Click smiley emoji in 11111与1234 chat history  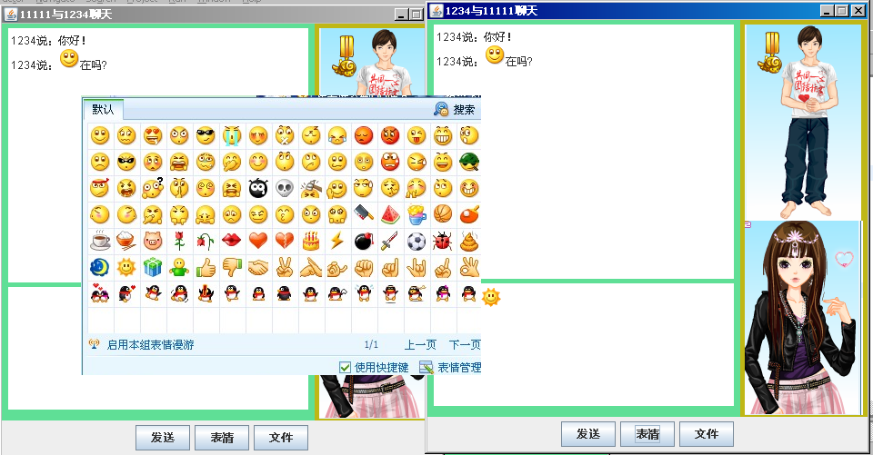point(69,58)
